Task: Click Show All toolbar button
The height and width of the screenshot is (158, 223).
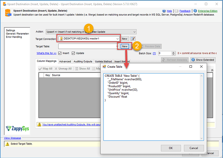Action: 83,69
